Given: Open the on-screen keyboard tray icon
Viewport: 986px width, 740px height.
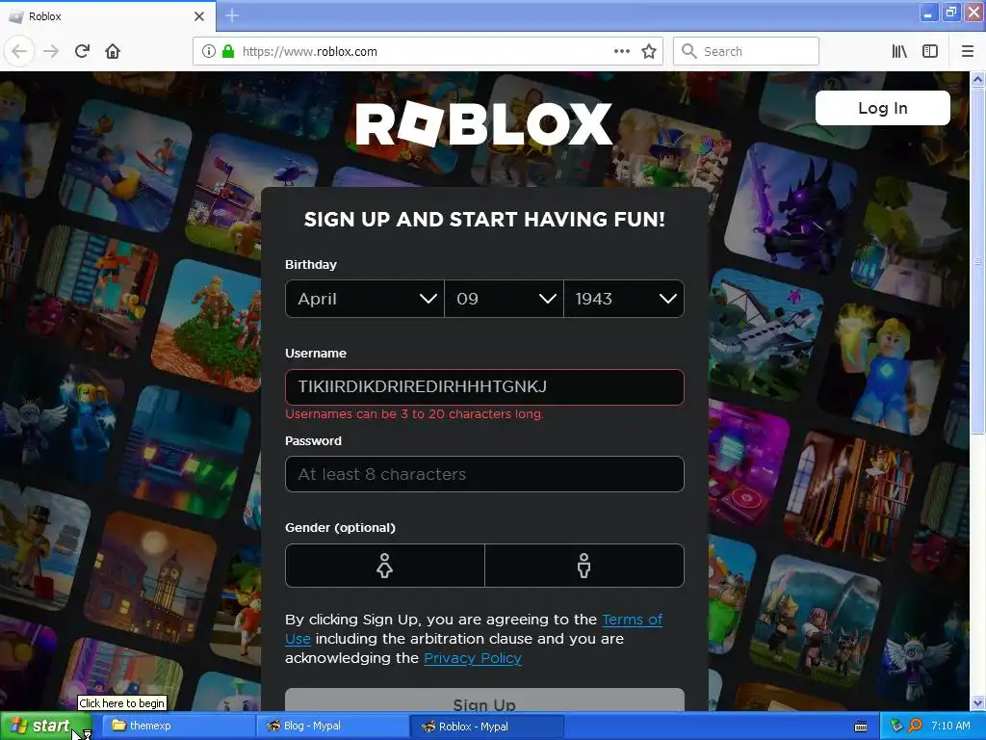Looking at the screenshot, I should 861,727.
